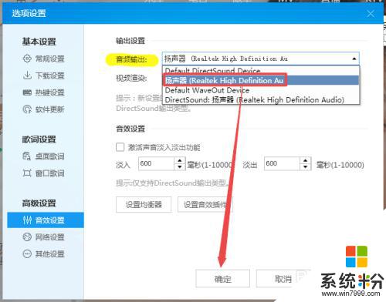The height and width of the screenshot is (302, 386).
Task: Collapse the 音频输出 dropdown arrow
Action: point(354,59)
